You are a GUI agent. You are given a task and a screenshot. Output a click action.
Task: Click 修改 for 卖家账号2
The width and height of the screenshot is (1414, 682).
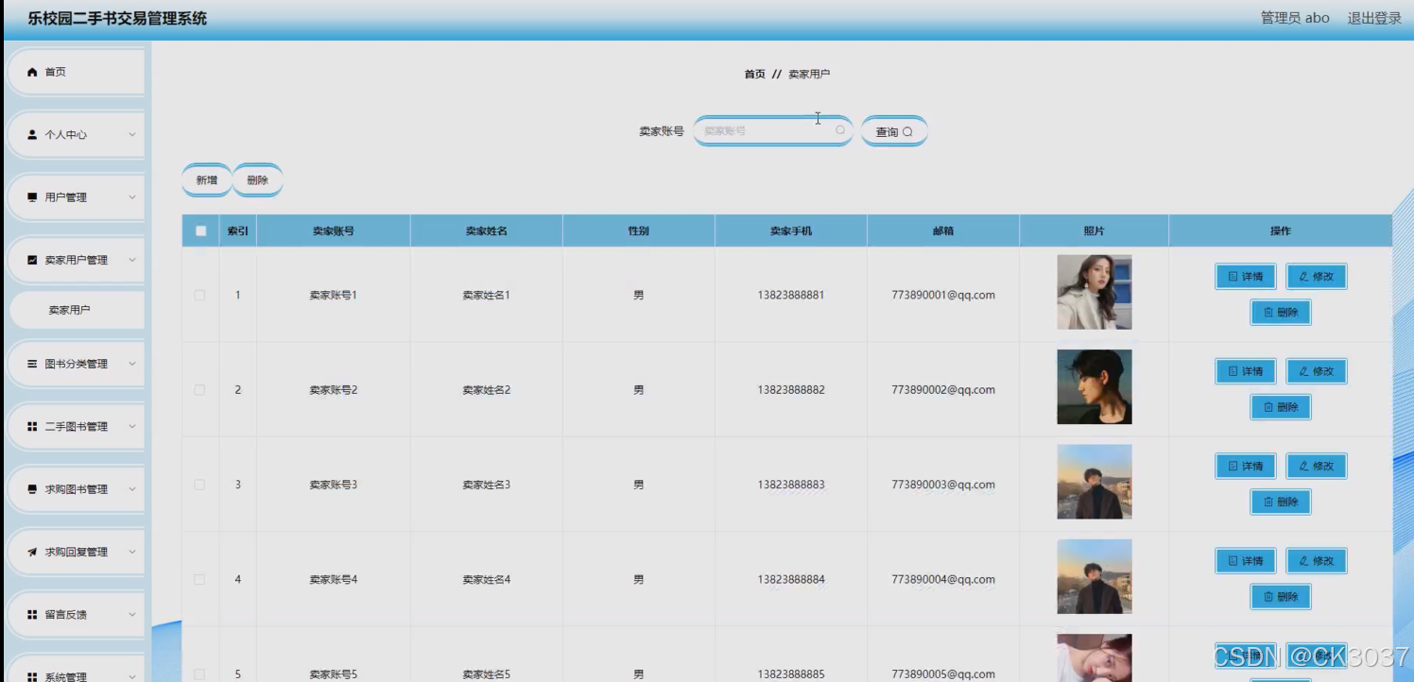pyautogui.click(x=1317, y=371)
